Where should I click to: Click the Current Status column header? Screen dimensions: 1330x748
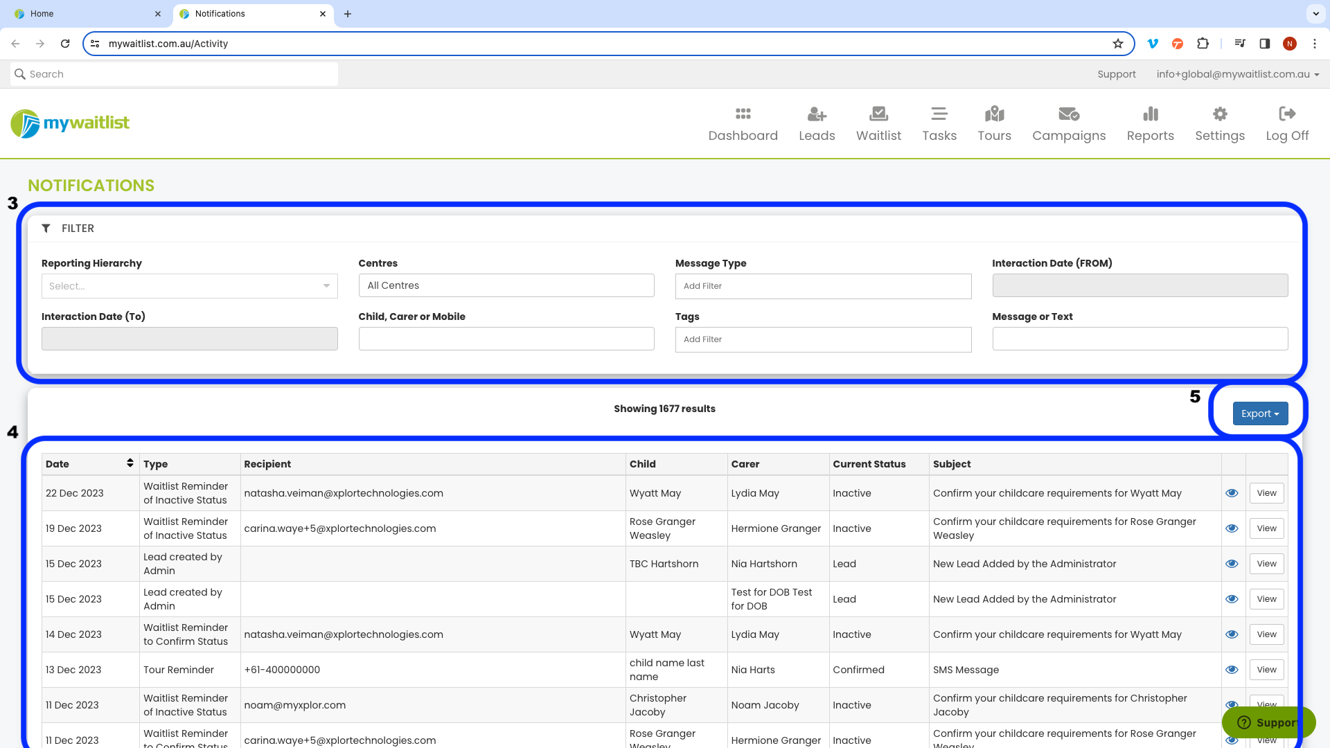pos(878,464)
